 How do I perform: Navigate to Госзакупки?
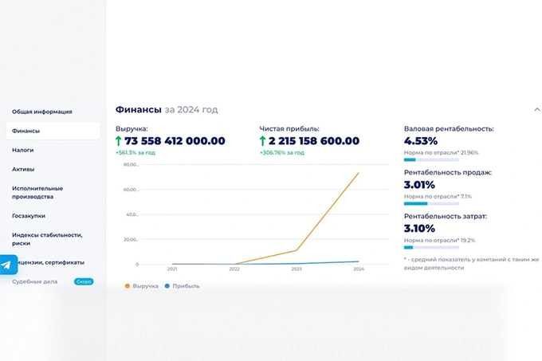[x=29, y=215]
